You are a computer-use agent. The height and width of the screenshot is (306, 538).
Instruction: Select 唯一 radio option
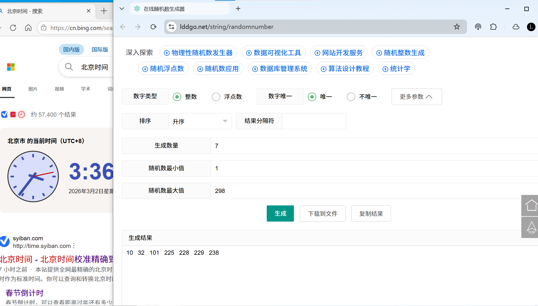pyautogui.click(x=320, y=97)
